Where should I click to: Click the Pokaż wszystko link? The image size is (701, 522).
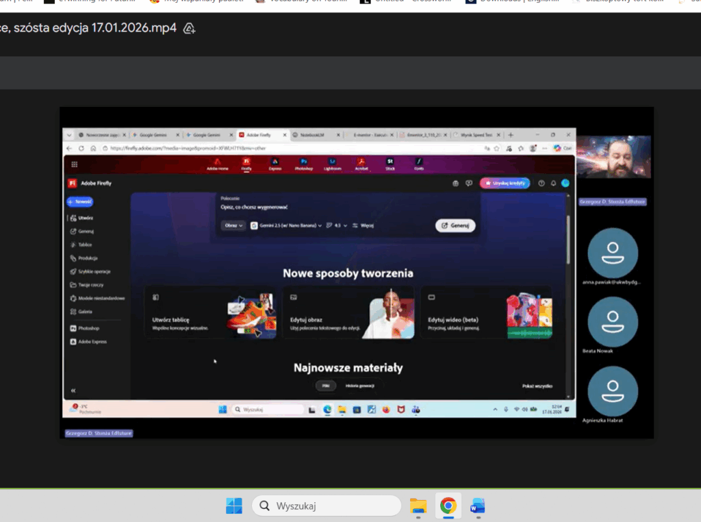tap(537, 386)
